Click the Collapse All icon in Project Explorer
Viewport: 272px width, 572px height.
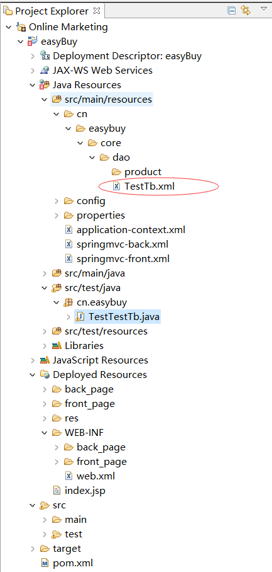(232, 11)
